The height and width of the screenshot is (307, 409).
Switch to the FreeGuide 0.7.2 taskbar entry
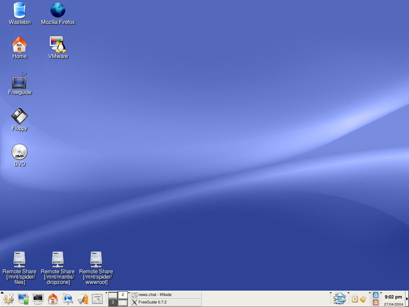click(x=166, y=302)
